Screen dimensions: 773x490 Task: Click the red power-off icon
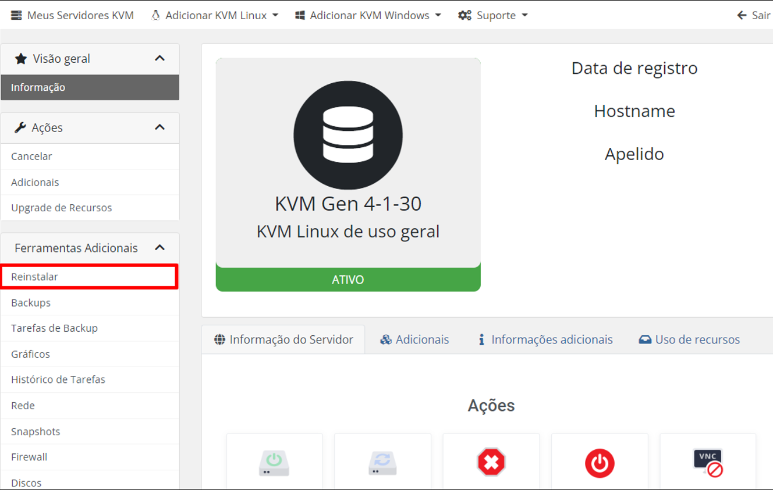(600, 463)
